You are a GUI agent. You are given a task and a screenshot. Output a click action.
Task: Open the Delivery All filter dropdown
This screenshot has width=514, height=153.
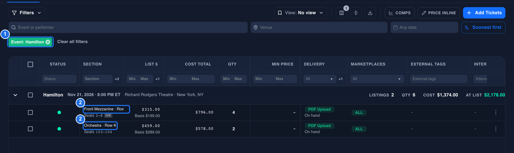(x=320, y=79)
